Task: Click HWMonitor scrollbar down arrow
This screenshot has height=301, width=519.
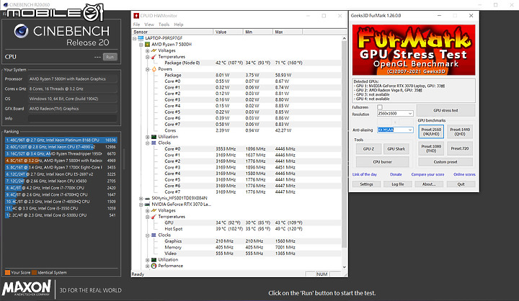Action: click(x=345, y=267)
